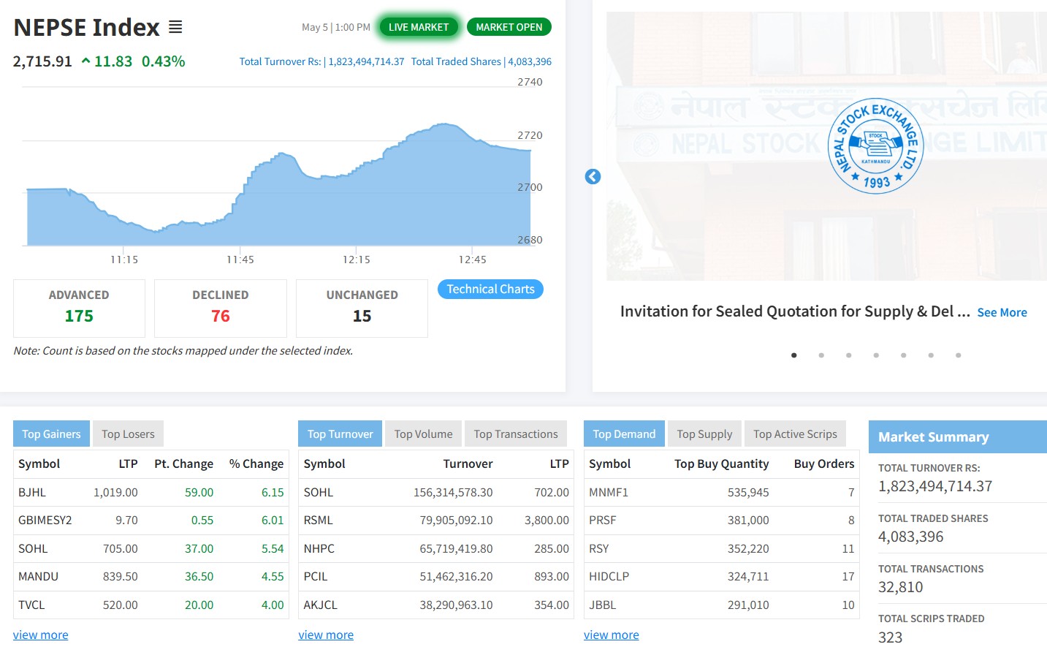
Task: Click PCIL symbol in Top Turnover
Action: point(316,577)
